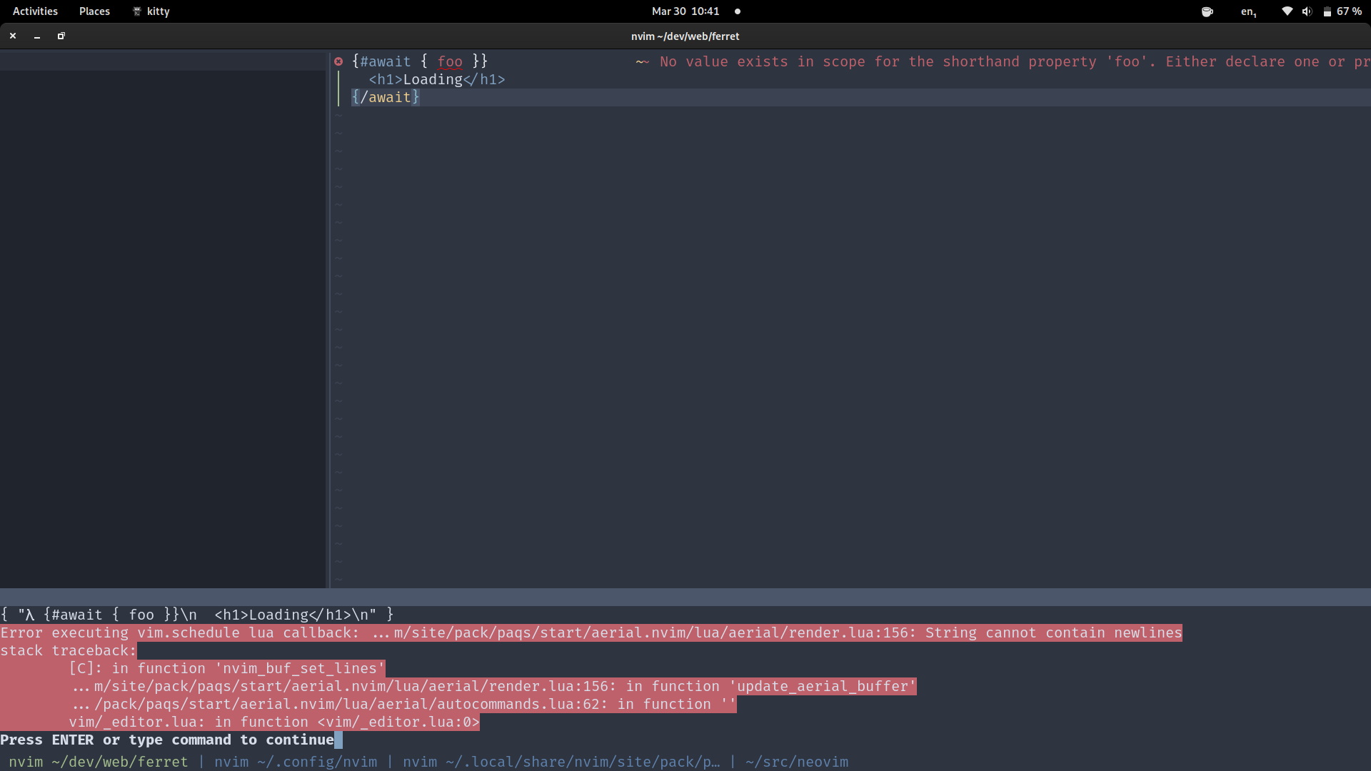1371x771 pixels.
Task: Switch to the nvim ~/.config/nvim tab
Action: coord(296,762)
